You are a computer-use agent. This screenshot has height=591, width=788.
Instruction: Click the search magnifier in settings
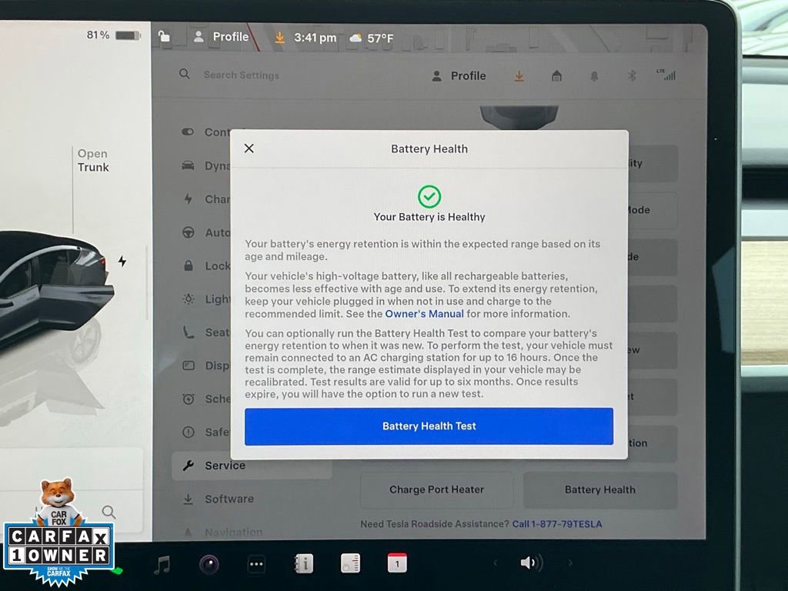(185, 74)
